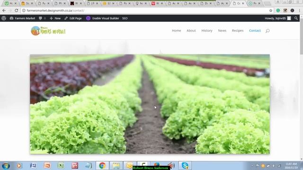Viewport: 303px width, 170px height.
Task: Open the About page
Action: [191, 31]
